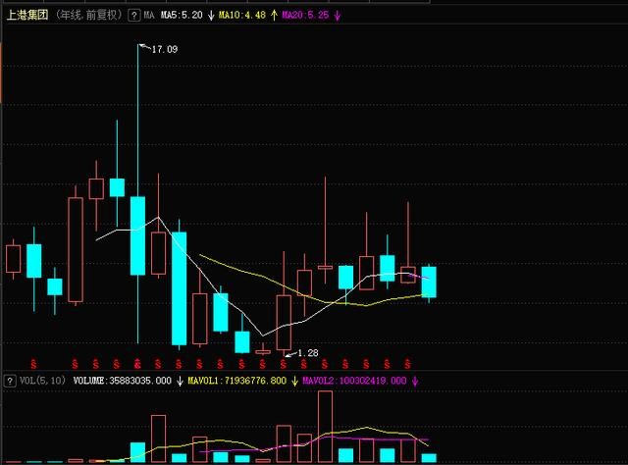Click the white arrow after VOLUME value
The height and width of the screenshot is (465, 628).
pos(179,380)
